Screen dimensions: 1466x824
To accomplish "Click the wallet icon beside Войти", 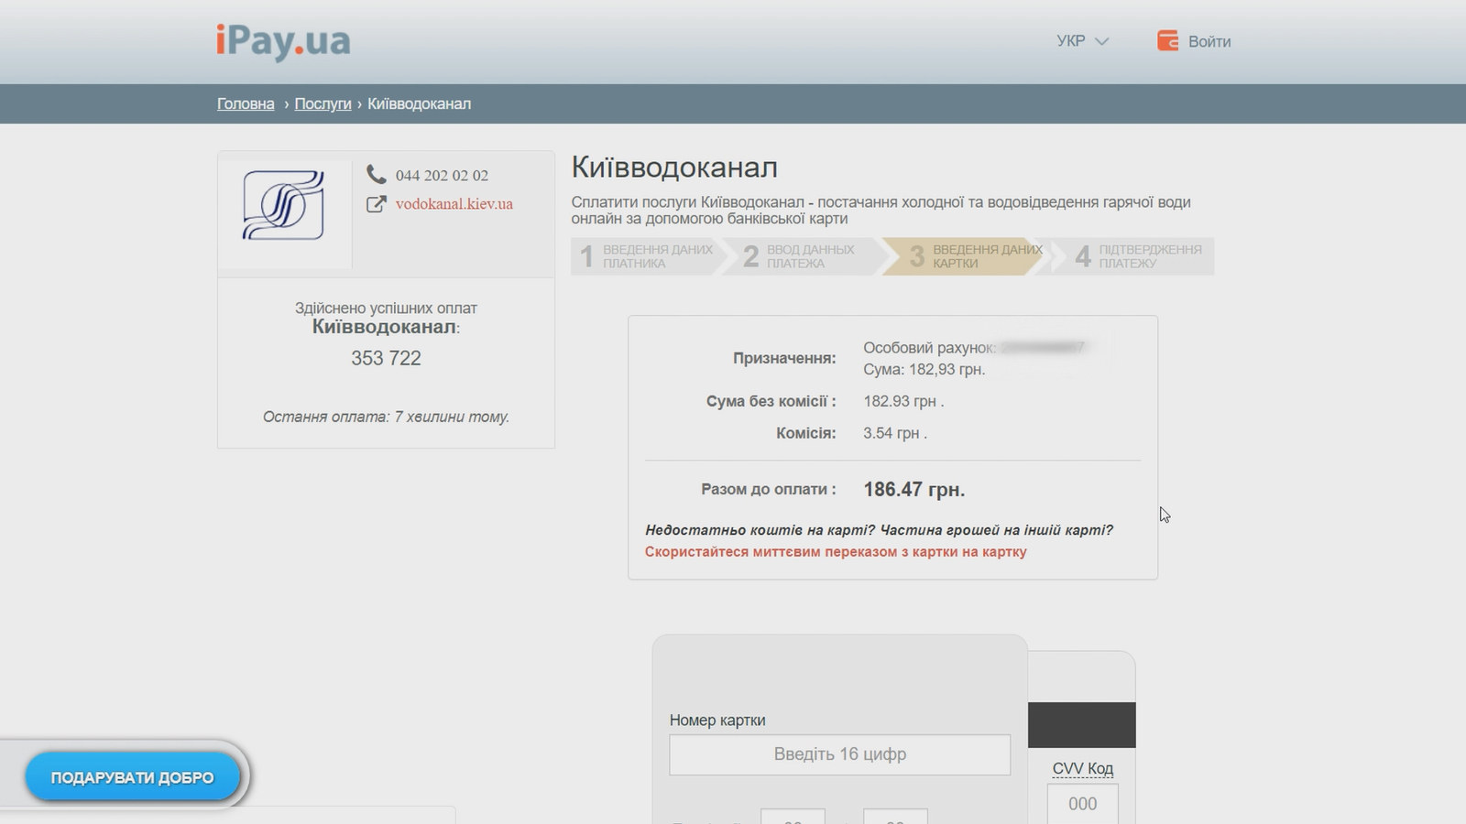I will (x=1167, y=40).
